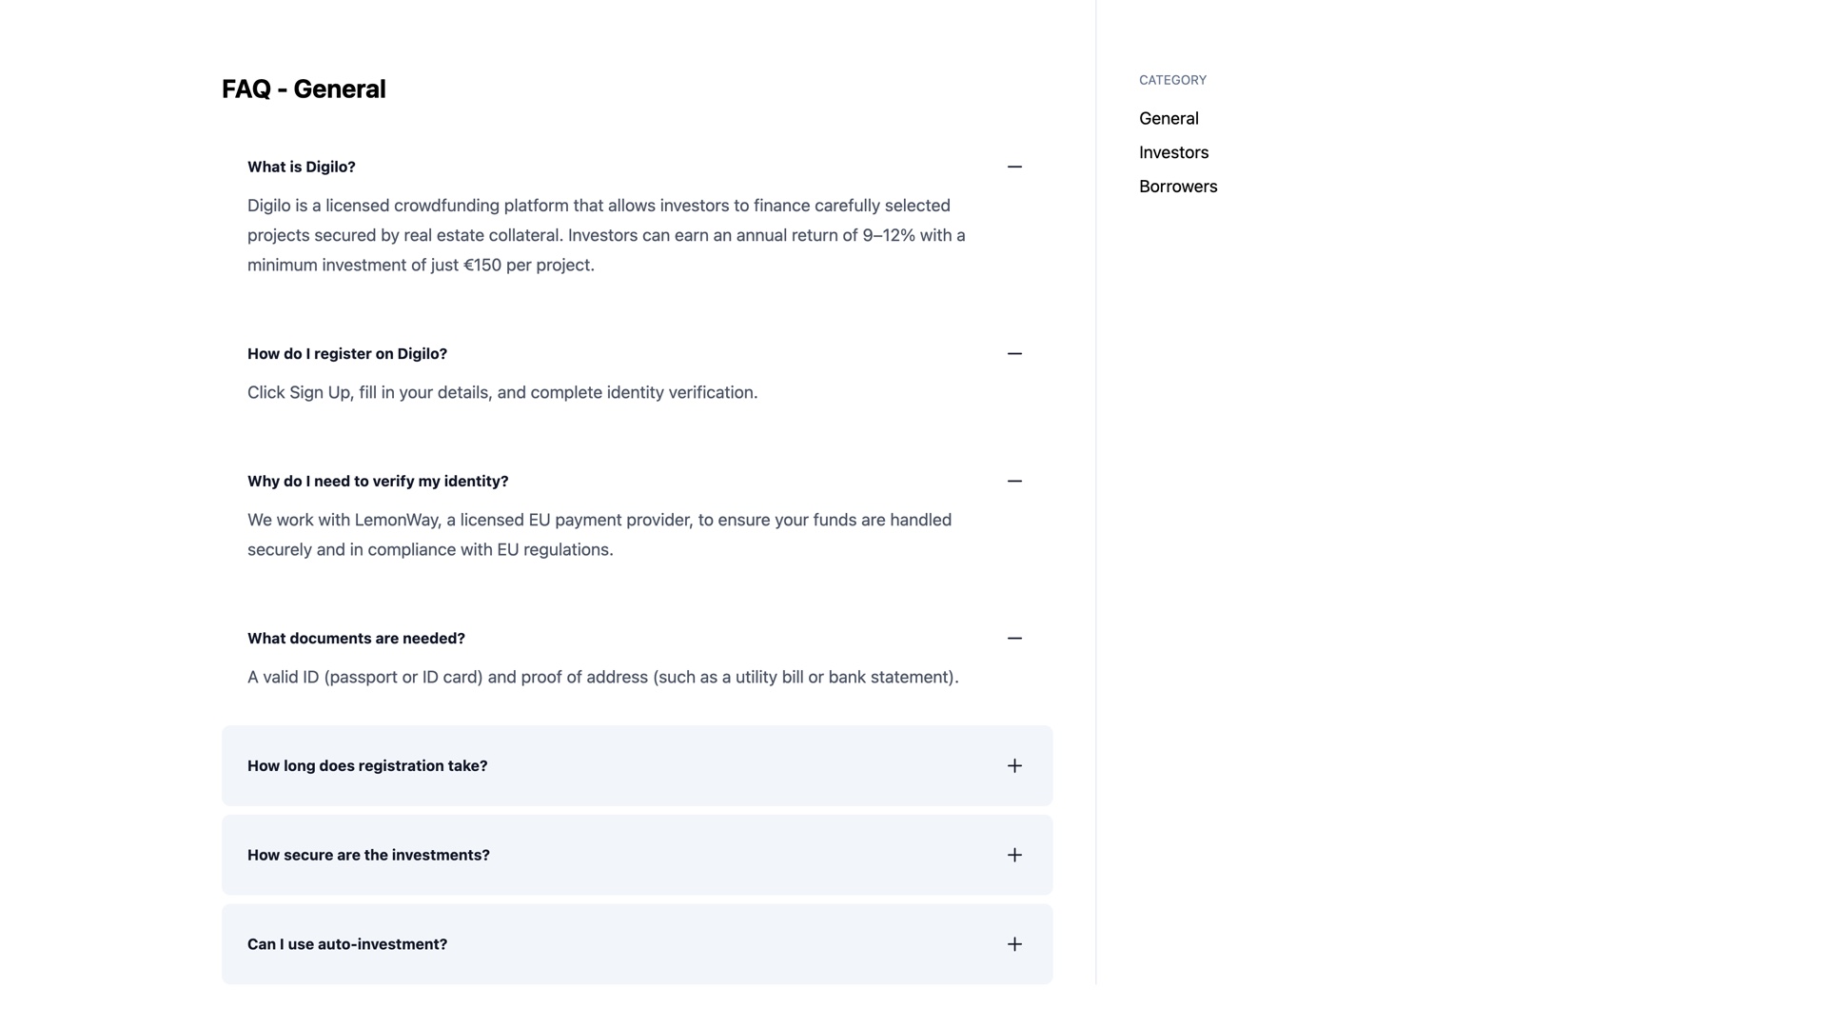Click minus icon beside 'How do I register on Digilo?'
The width and height of the screenshot is (1827, 1028).
pyautogui.click(x=1014, y=353)
